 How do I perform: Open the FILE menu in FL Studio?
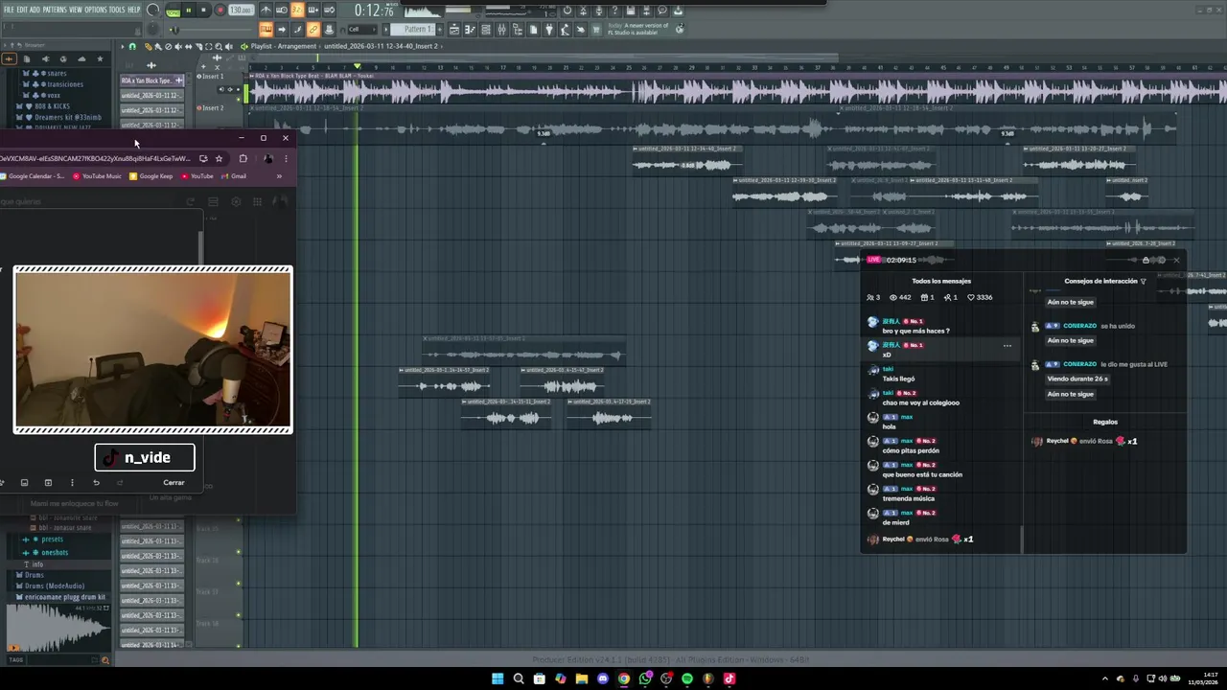coord(9,10)
